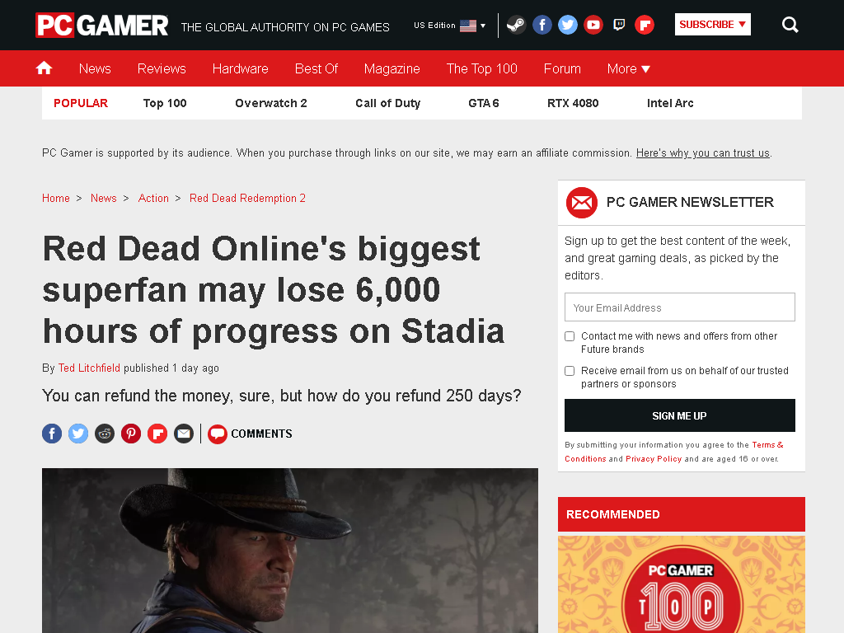Select Overwatch 2 in popular topics

[x=270, y=103]
